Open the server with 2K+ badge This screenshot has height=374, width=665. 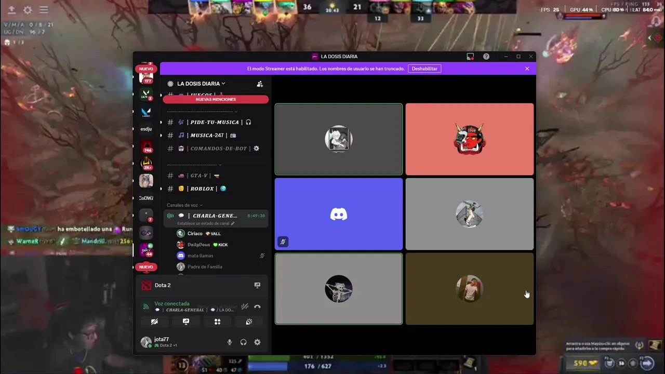147,164
